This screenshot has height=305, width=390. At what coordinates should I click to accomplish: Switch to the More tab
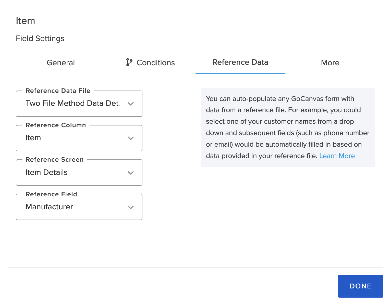330,62
